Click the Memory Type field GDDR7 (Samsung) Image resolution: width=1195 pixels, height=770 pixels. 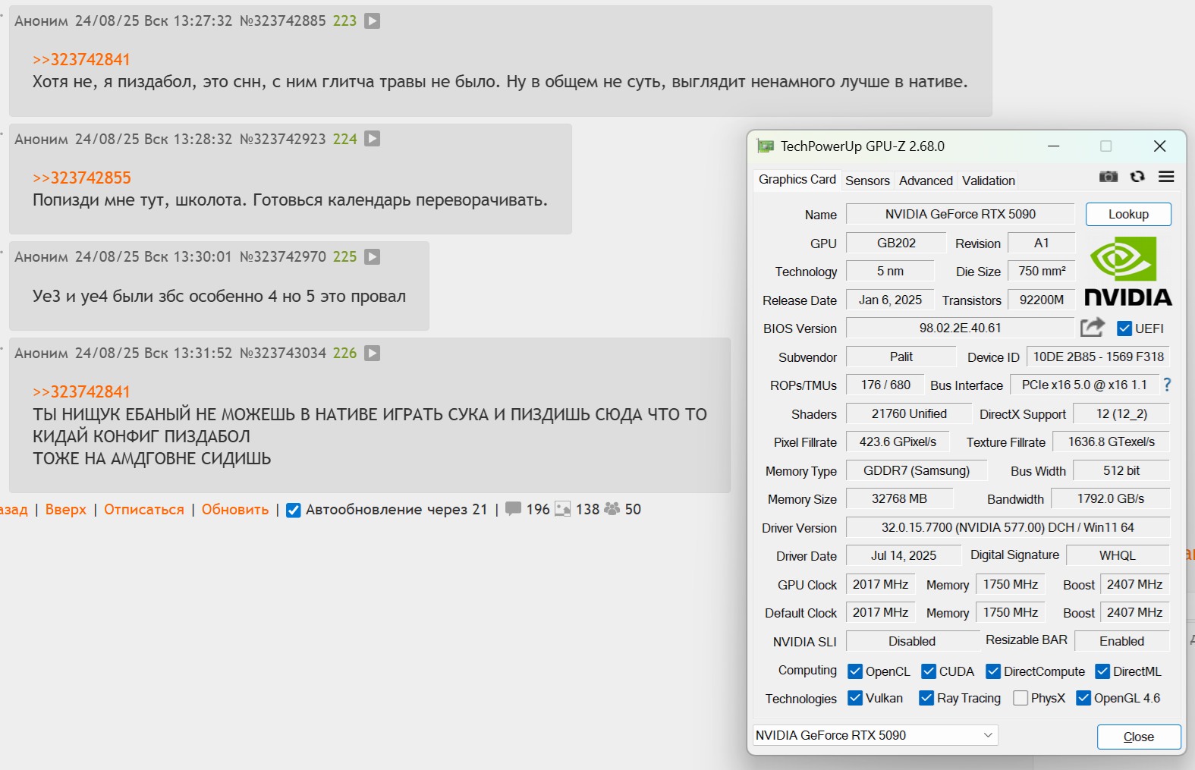point(917,470)
